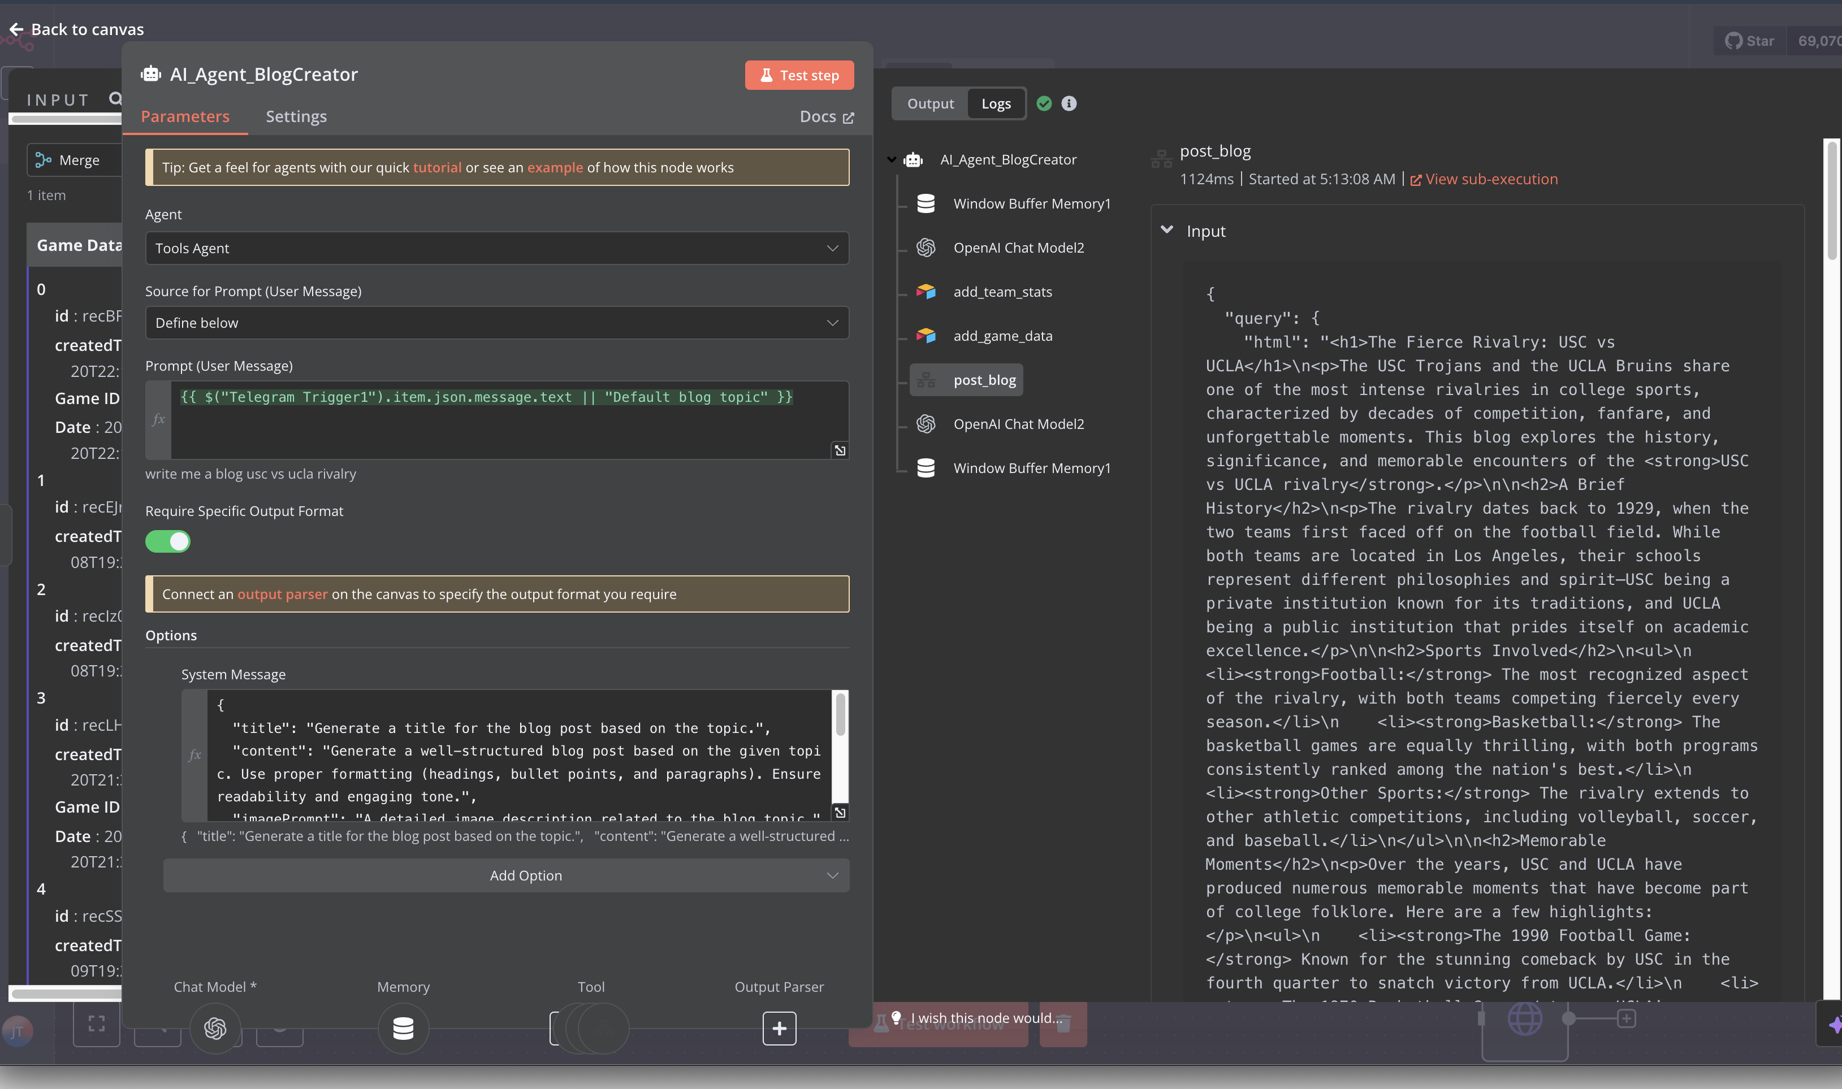
Task: Click the robot icon in logs tree
Action: [x=913, y=159]
